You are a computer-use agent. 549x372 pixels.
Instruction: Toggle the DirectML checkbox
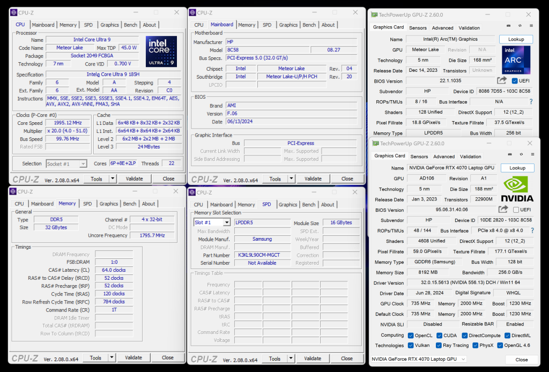point(507,336)
